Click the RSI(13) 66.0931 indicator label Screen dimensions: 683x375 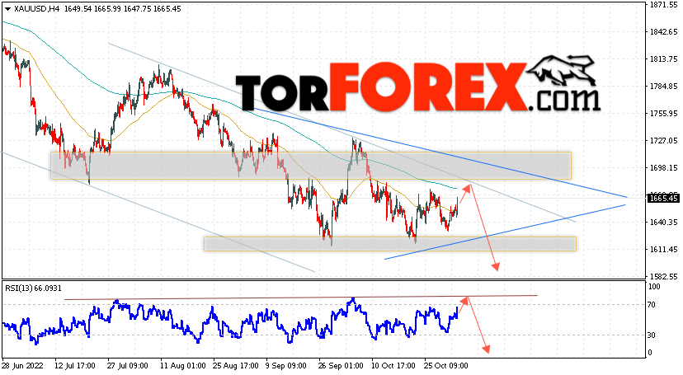33,288
